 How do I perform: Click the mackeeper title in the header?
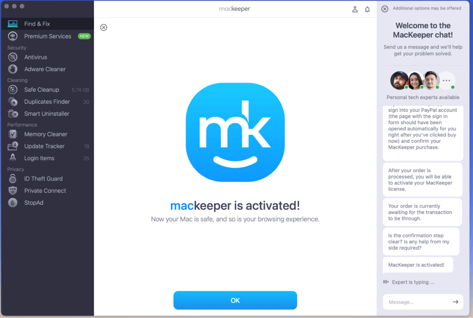coord(235,9)
